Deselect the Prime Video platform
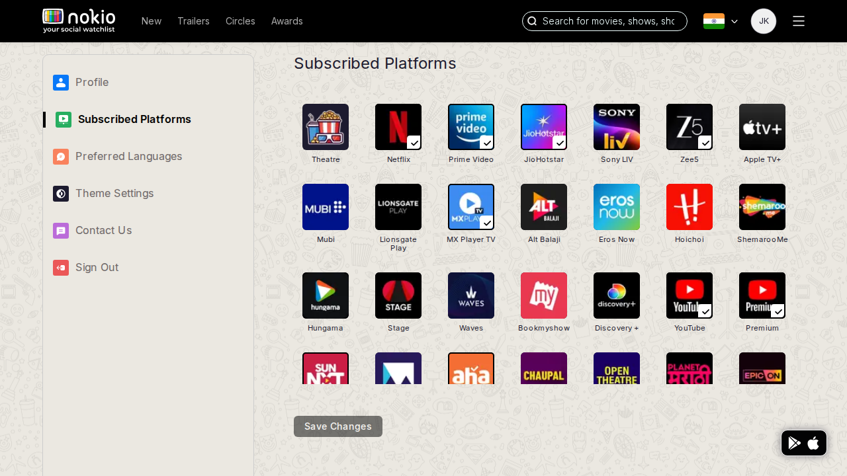Screen dimensions: 847x476 pos(471,127)
